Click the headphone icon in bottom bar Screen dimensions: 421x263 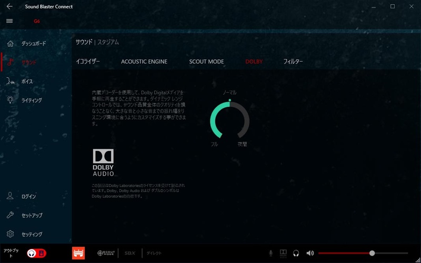coord(296,253)
